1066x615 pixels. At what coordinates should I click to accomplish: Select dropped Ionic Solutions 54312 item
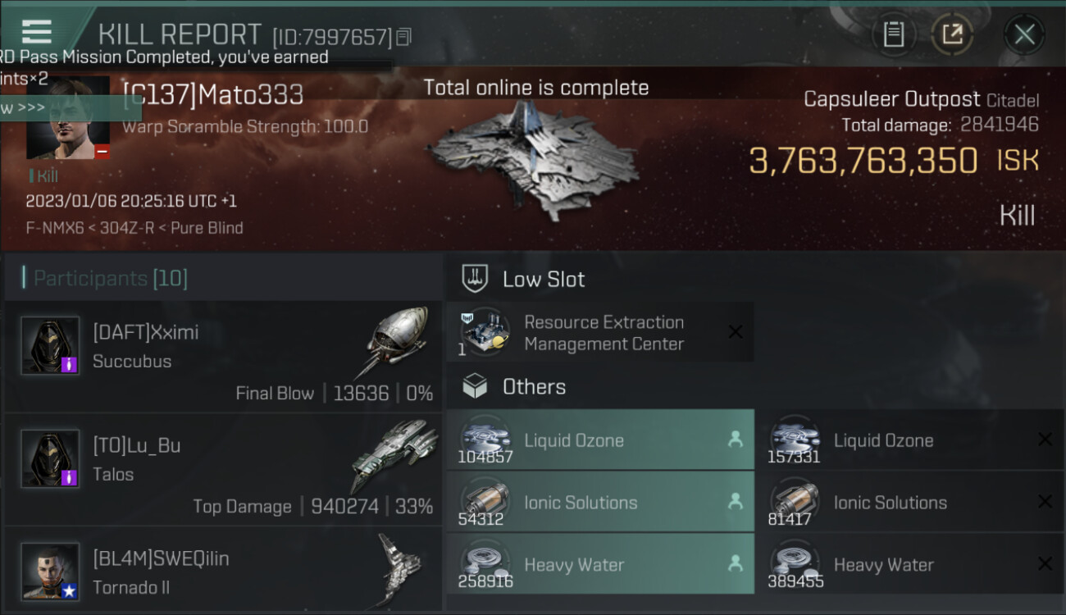[599, 503]
